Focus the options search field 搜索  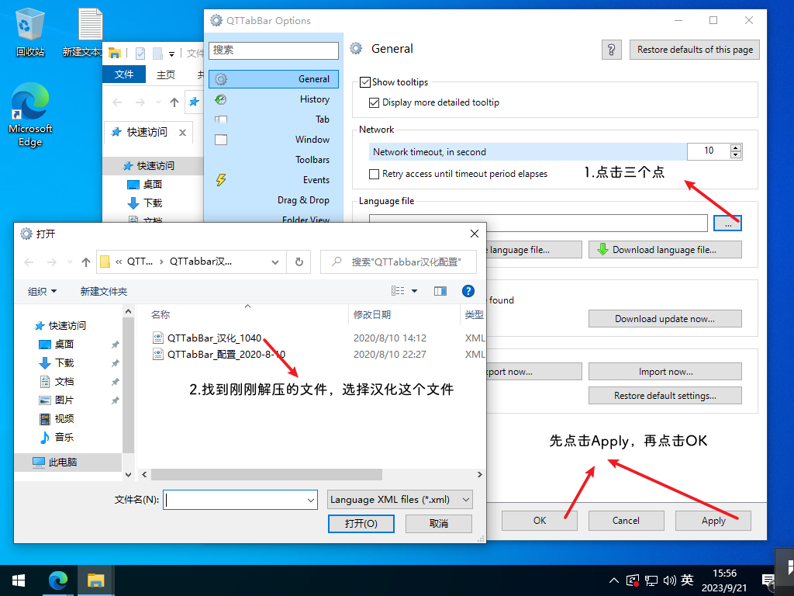click(x=274, y=50)
